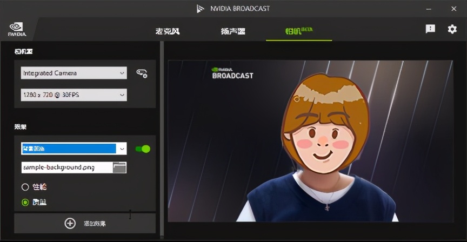This screenshot has height=242, width=467.
Task: Switch to the Microphone tab
Action: point(168,31)
